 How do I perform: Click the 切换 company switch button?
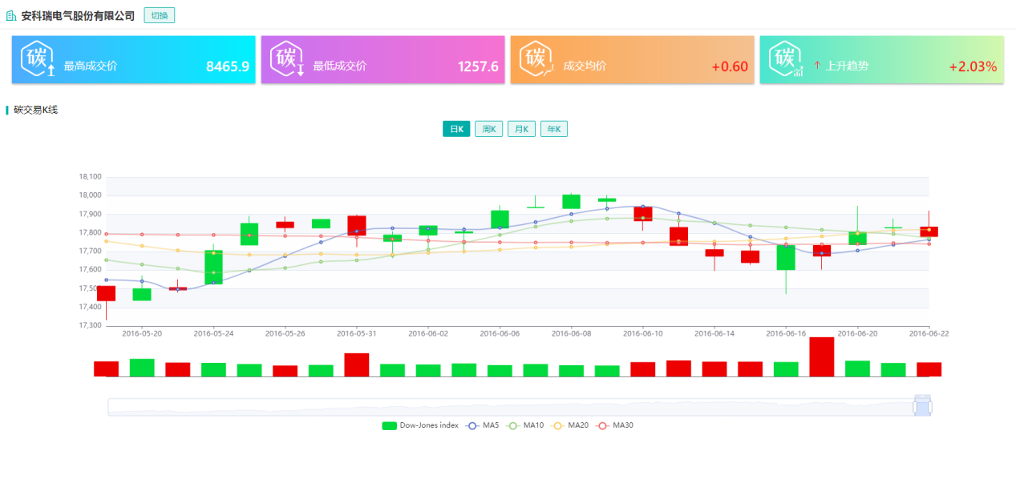[x=160, y=15]
